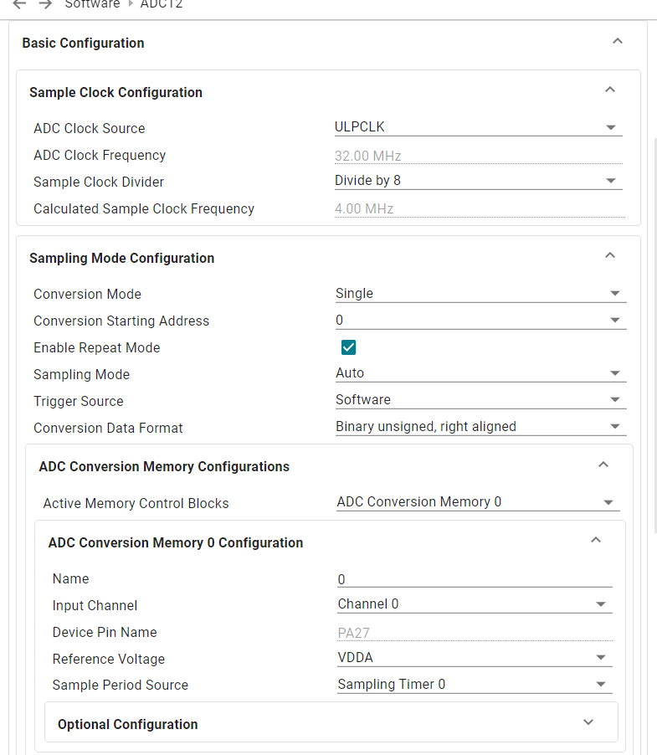
Task: Click the Active Memory Control Blocks label
Action: pos(136,504)
